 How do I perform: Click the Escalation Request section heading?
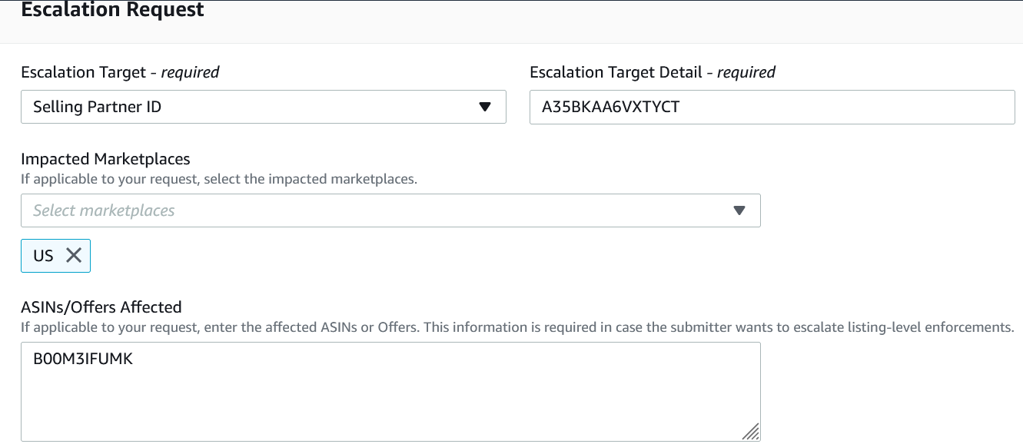(x=113, y=11)
